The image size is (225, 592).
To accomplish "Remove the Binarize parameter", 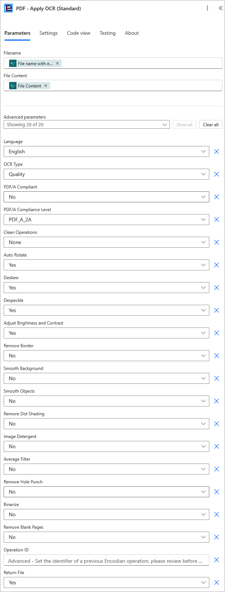I will point(217,514).
